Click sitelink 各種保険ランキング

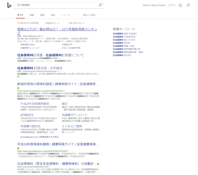coord(30,48)
